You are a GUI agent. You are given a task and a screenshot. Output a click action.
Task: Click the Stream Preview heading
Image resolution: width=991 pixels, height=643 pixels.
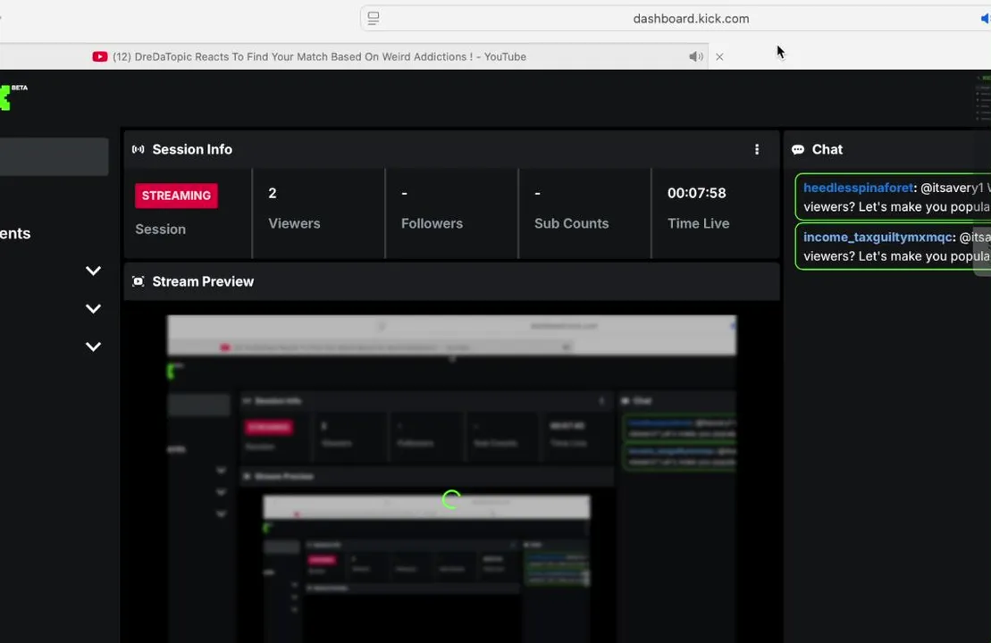pos(203,281)
